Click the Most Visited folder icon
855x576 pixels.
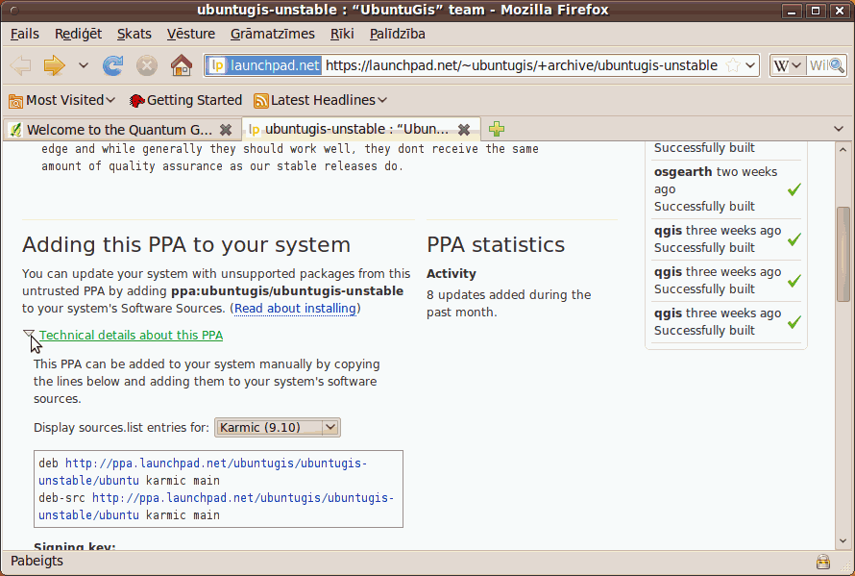pos(15,100)
